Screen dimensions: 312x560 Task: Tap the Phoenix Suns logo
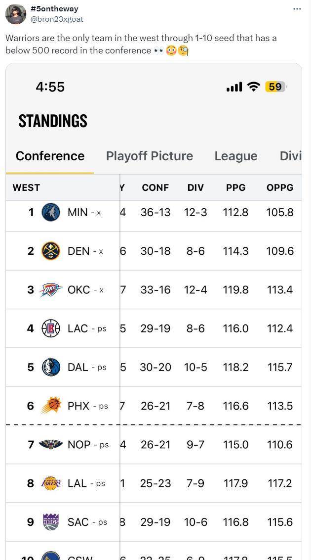point(51,406)
